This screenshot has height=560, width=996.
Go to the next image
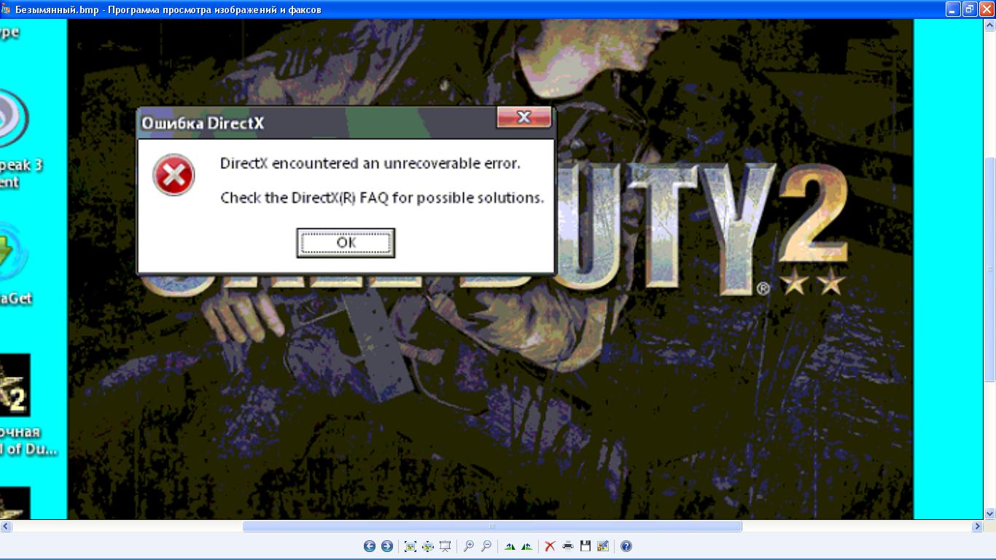point(387,546)
